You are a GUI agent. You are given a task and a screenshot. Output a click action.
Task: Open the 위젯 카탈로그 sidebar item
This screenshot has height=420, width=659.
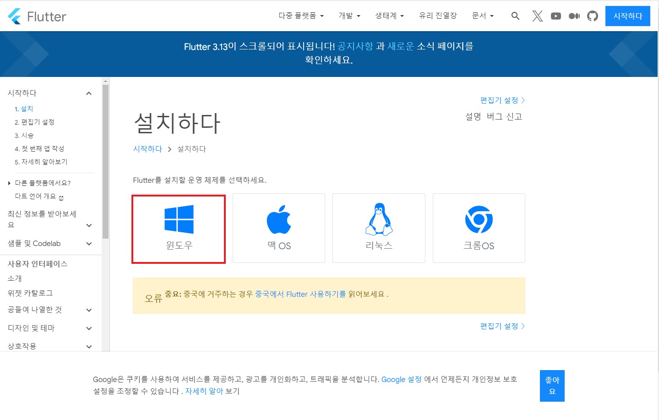(30, 293)
